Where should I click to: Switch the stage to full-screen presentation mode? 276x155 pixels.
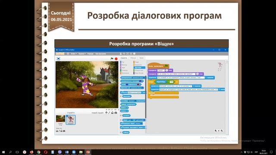tap(59, 59)
